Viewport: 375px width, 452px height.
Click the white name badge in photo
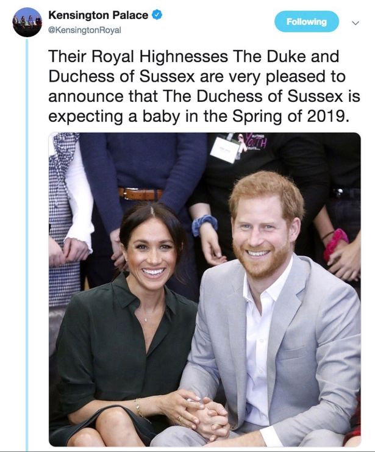point(224,149)
